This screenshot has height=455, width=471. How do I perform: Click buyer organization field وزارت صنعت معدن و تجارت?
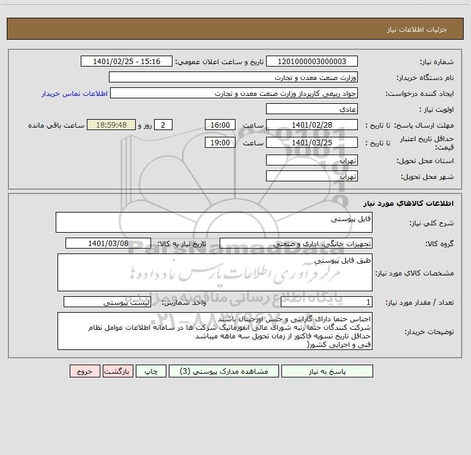233,77
